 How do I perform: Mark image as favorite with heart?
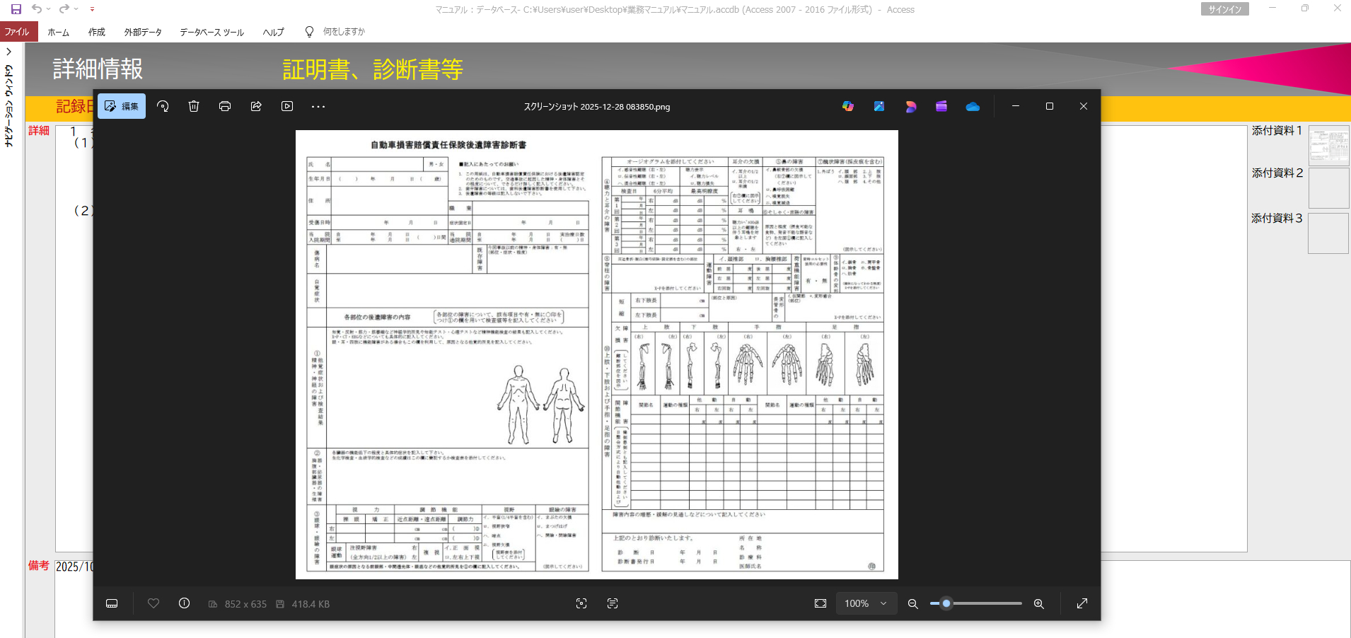(153, 603)
